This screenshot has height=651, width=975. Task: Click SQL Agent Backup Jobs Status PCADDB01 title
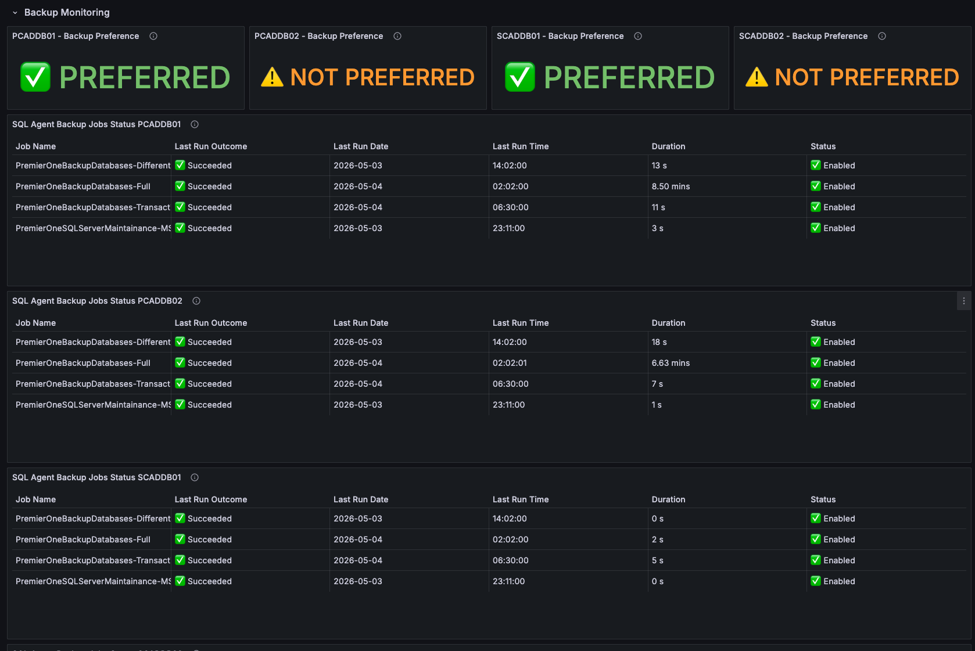[x=96, y=124]
